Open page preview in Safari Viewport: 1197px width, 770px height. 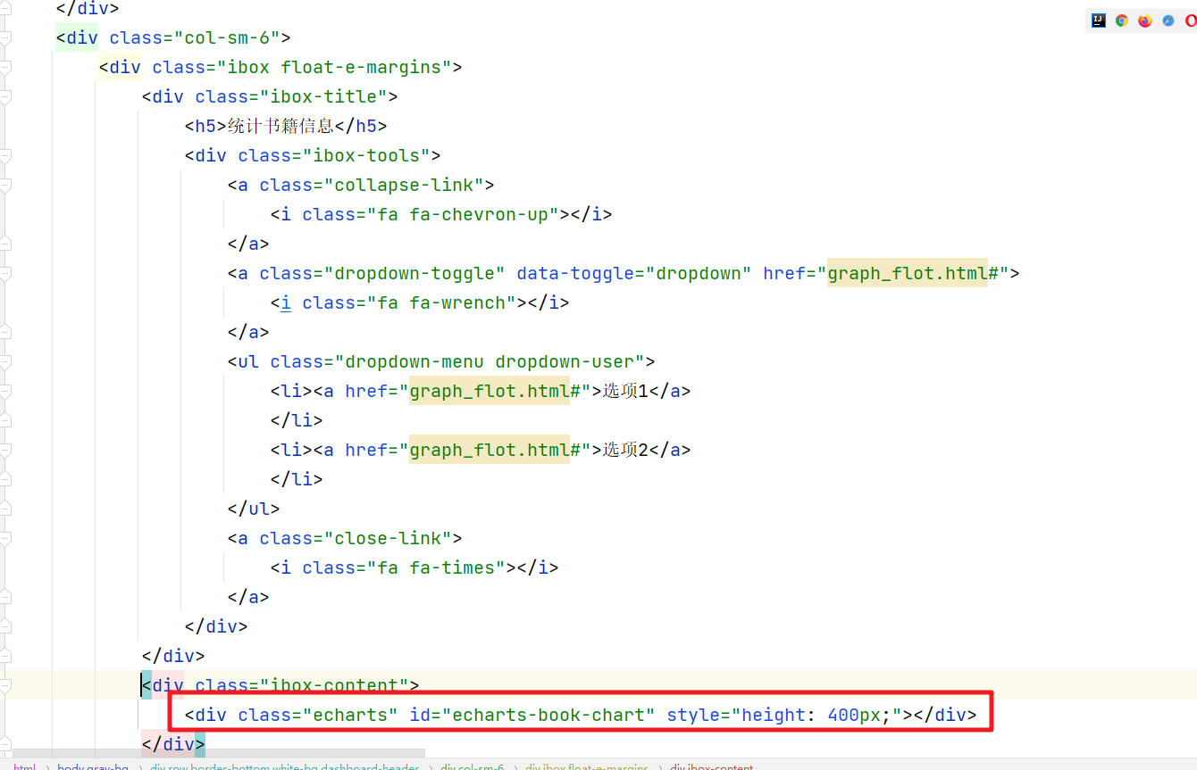click(x=1168, y=21)
